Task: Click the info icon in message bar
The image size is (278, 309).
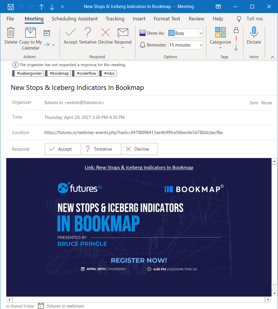Action: 15,65
